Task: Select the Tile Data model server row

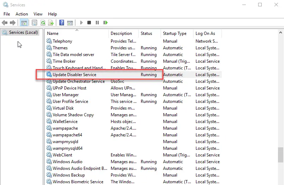Action: [x=133, y=55]
